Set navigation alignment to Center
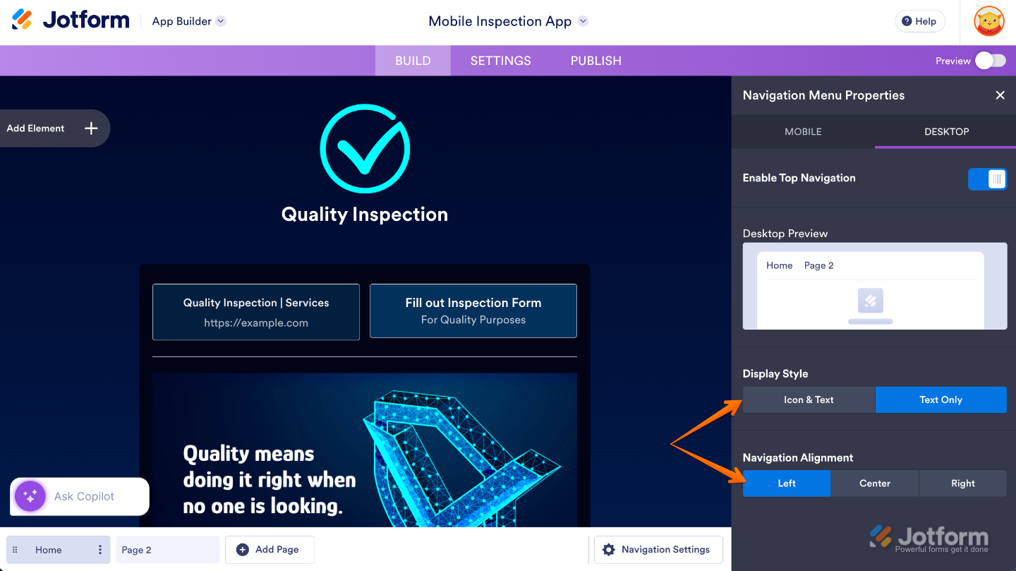The height and width of the screenshot is (571, 1016). [875, 483]
